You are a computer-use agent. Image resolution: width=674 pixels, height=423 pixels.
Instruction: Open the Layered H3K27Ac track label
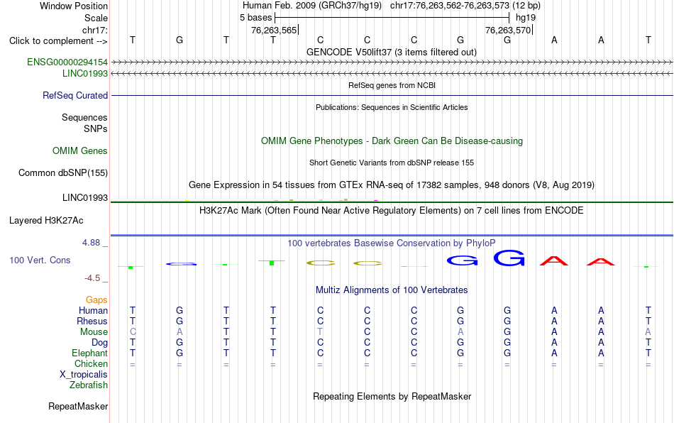click(x=46, y=221)
